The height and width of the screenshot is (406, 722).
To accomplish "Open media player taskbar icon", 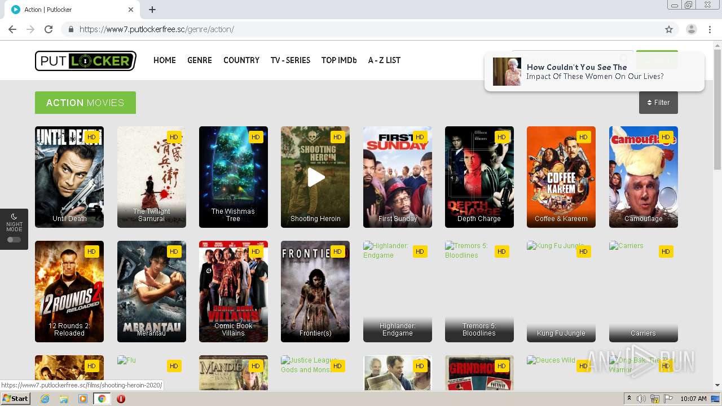I will click(x=83, y=399).
